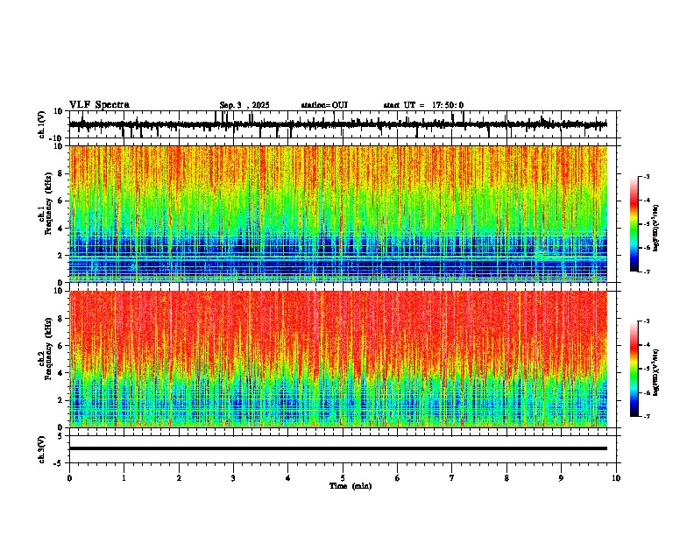Click the '3' tick on time axis
Image resolution: width=694 pixels, height=536 pixels.
click(x=233, y=478)
